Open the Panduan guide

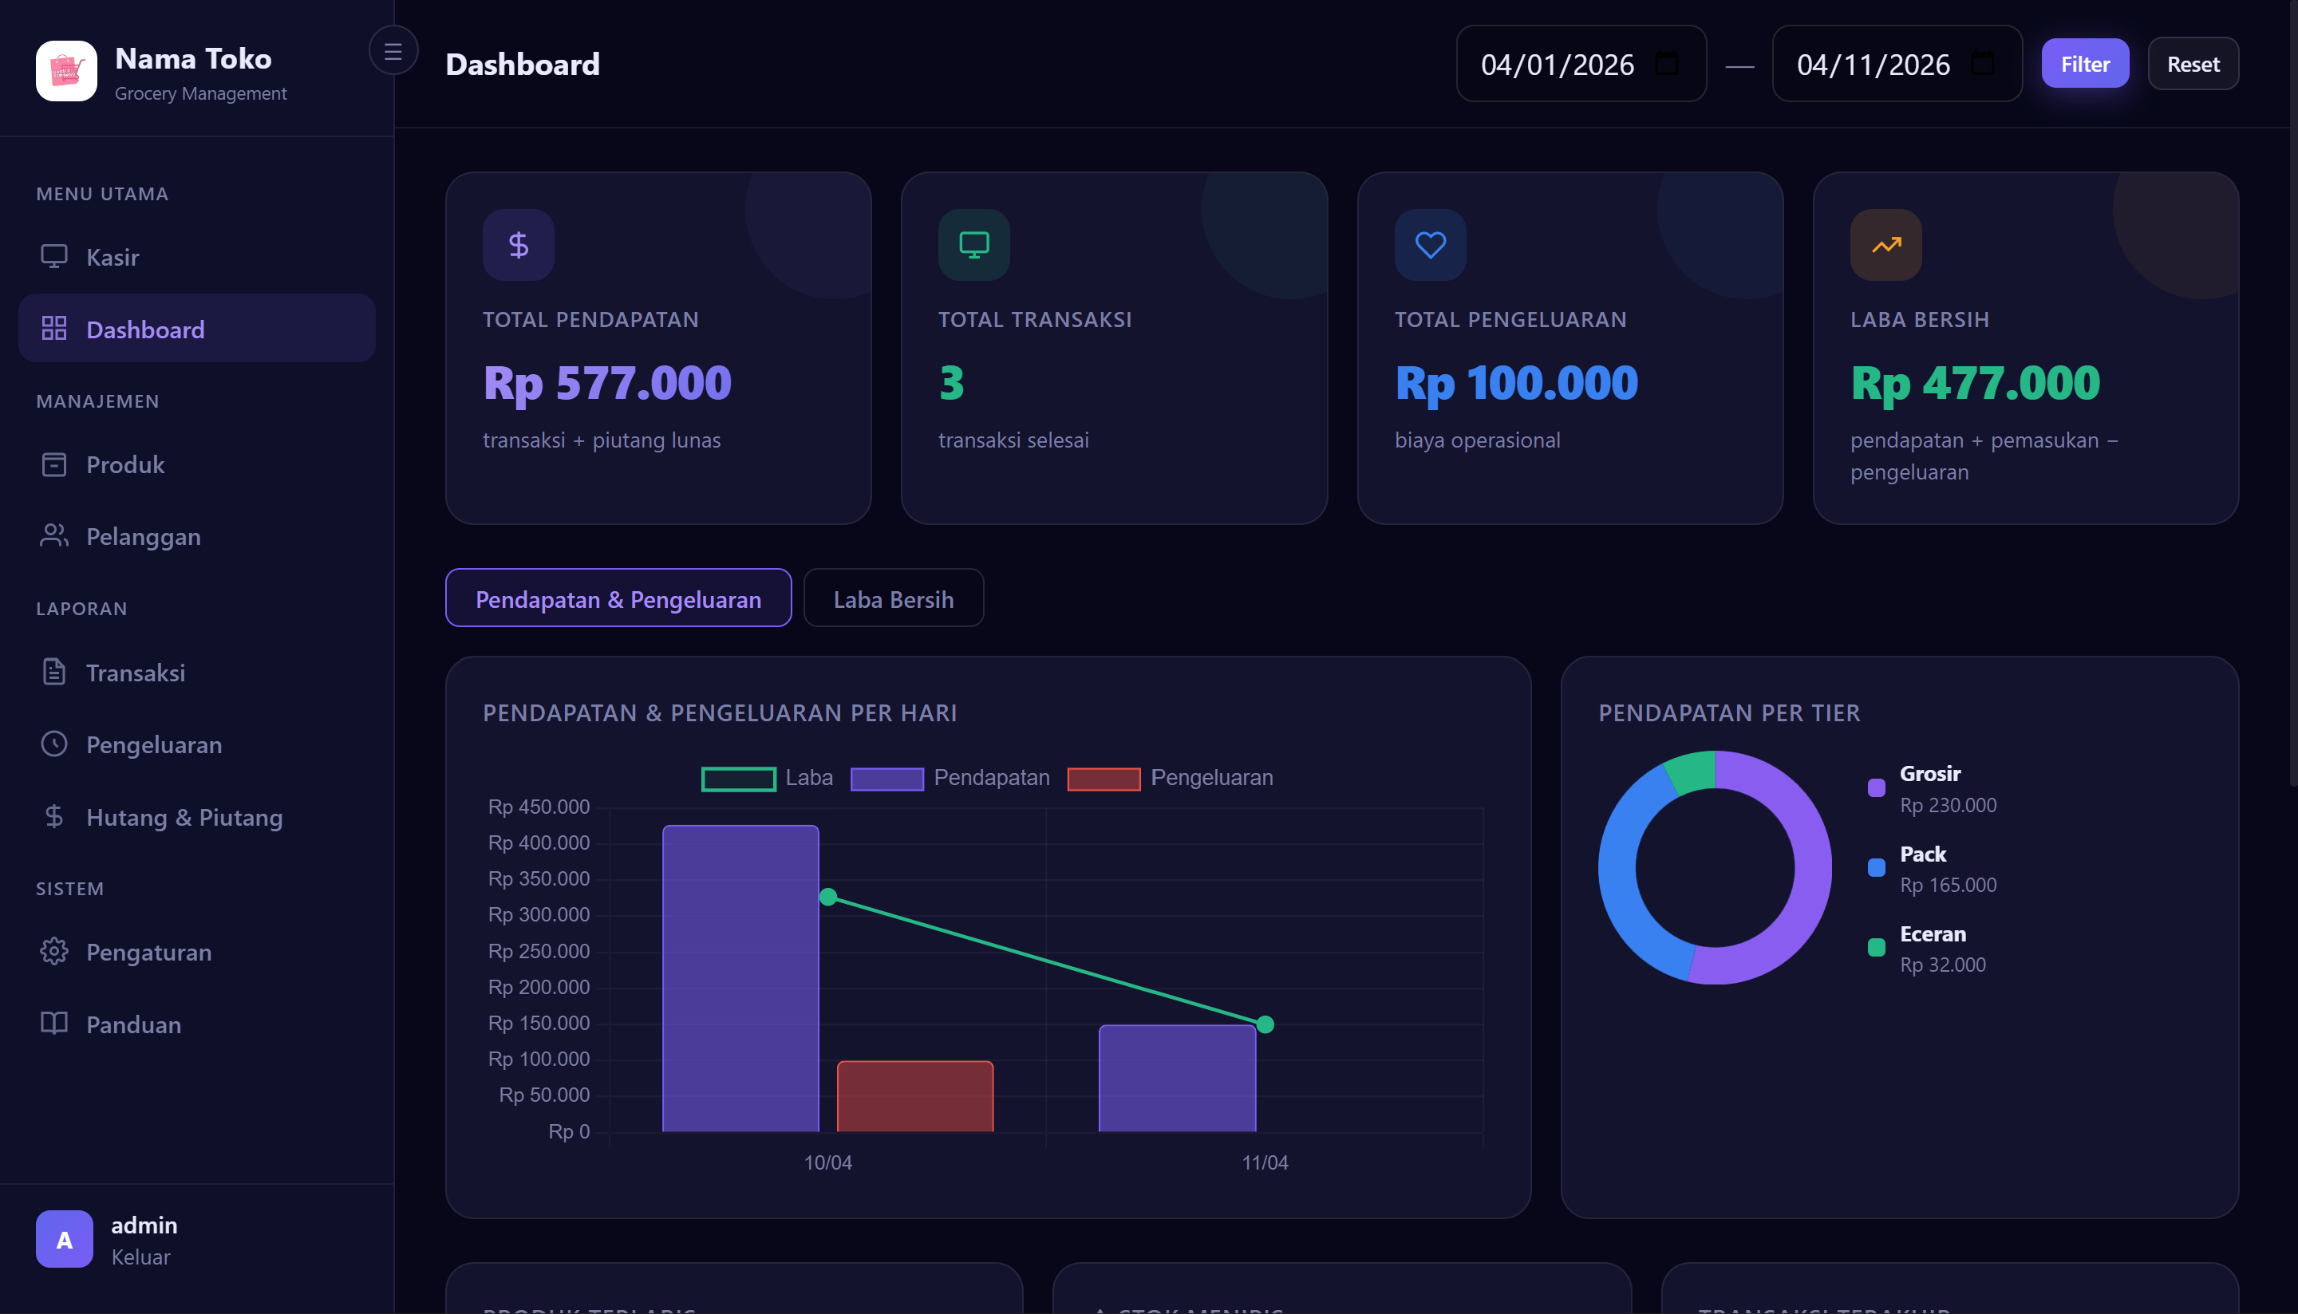[197, 1024]
